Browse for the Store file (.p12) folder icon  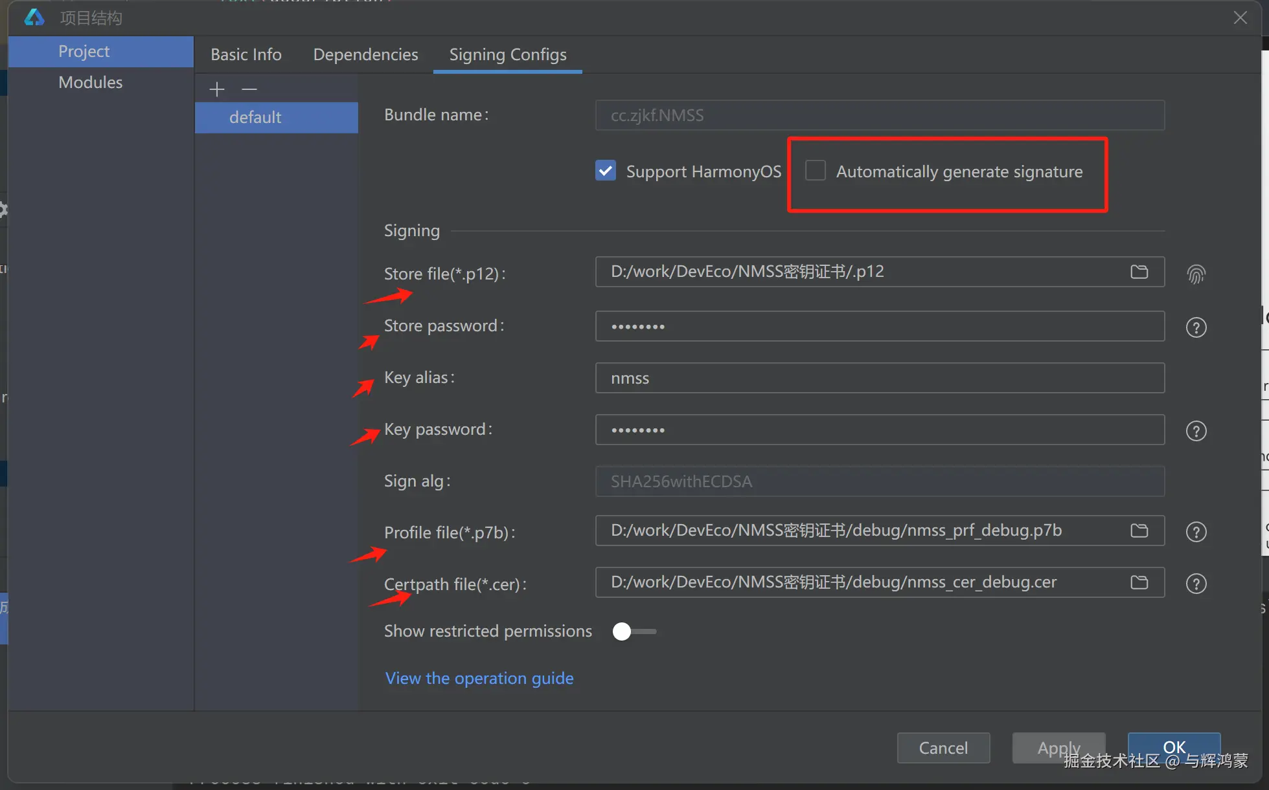(1139, 272)
